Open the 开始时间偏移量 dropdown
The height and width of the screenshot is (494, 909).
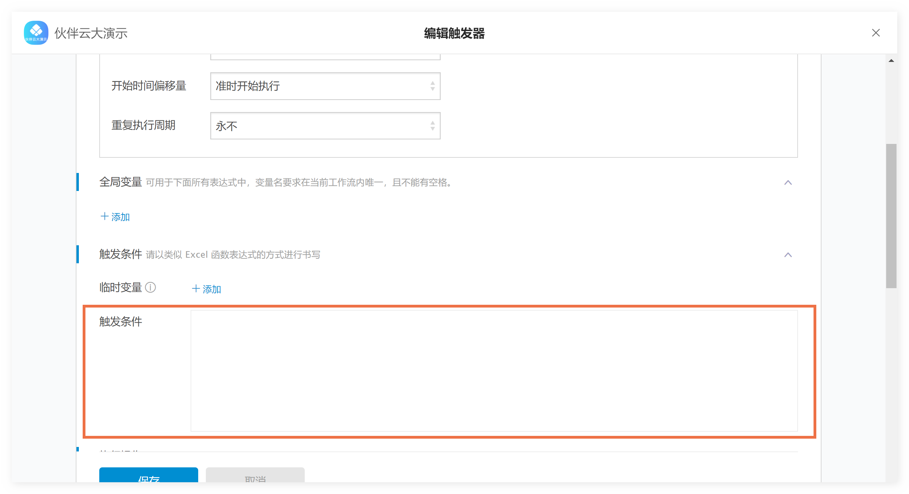(x=325, y=86)
